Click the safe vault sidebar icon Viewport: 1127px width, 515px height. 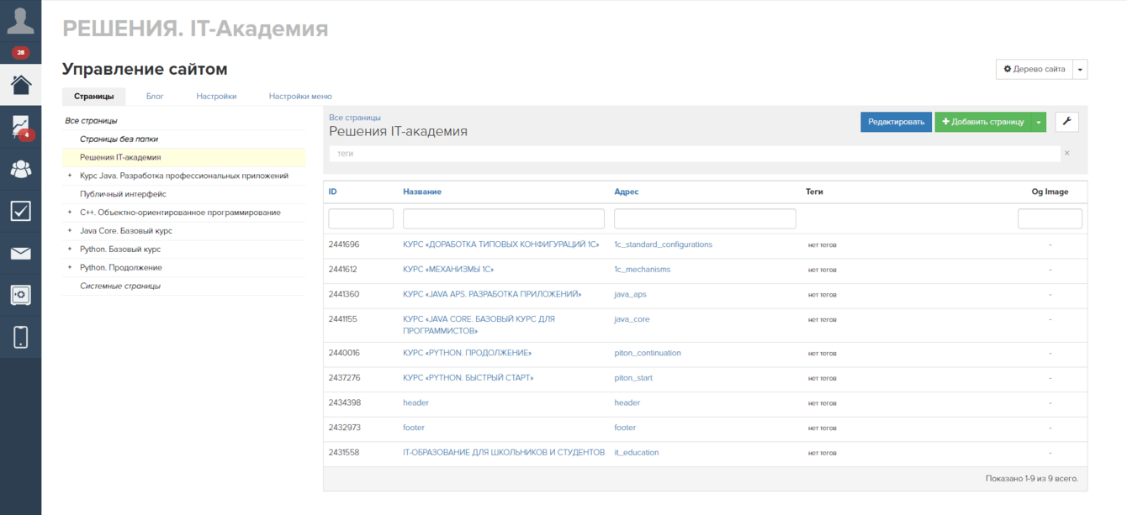pyautogui.click(x=20, y=295)
